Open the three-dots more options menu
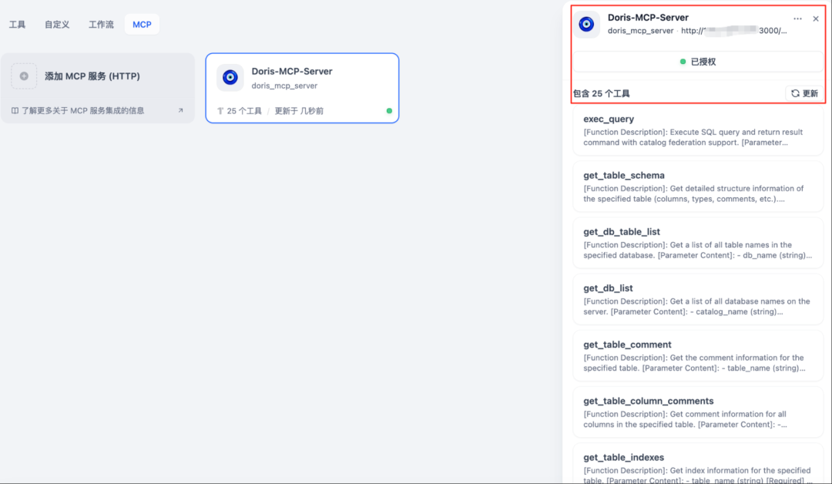The image size is (832, 484). [797, 18]
